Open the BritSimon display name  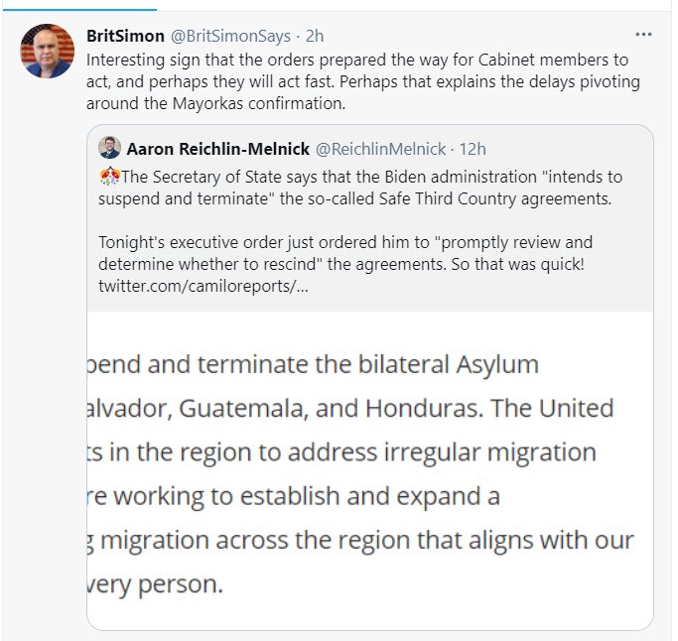[x=125, y=36]
